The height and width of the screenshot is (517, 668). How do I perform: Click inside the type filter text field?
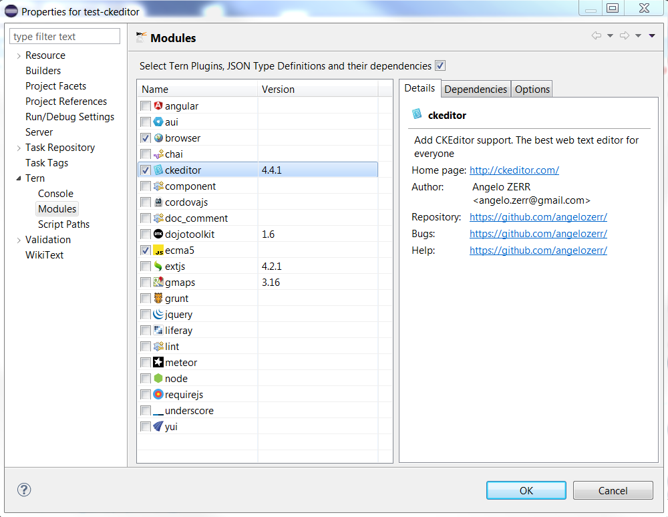pyautogui.click(x=64, y=35)
